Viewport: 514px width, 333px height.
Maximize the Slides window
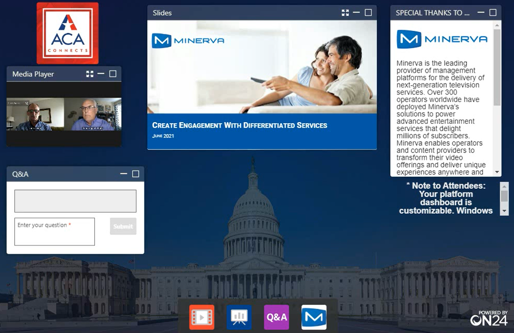click(368, 13)
